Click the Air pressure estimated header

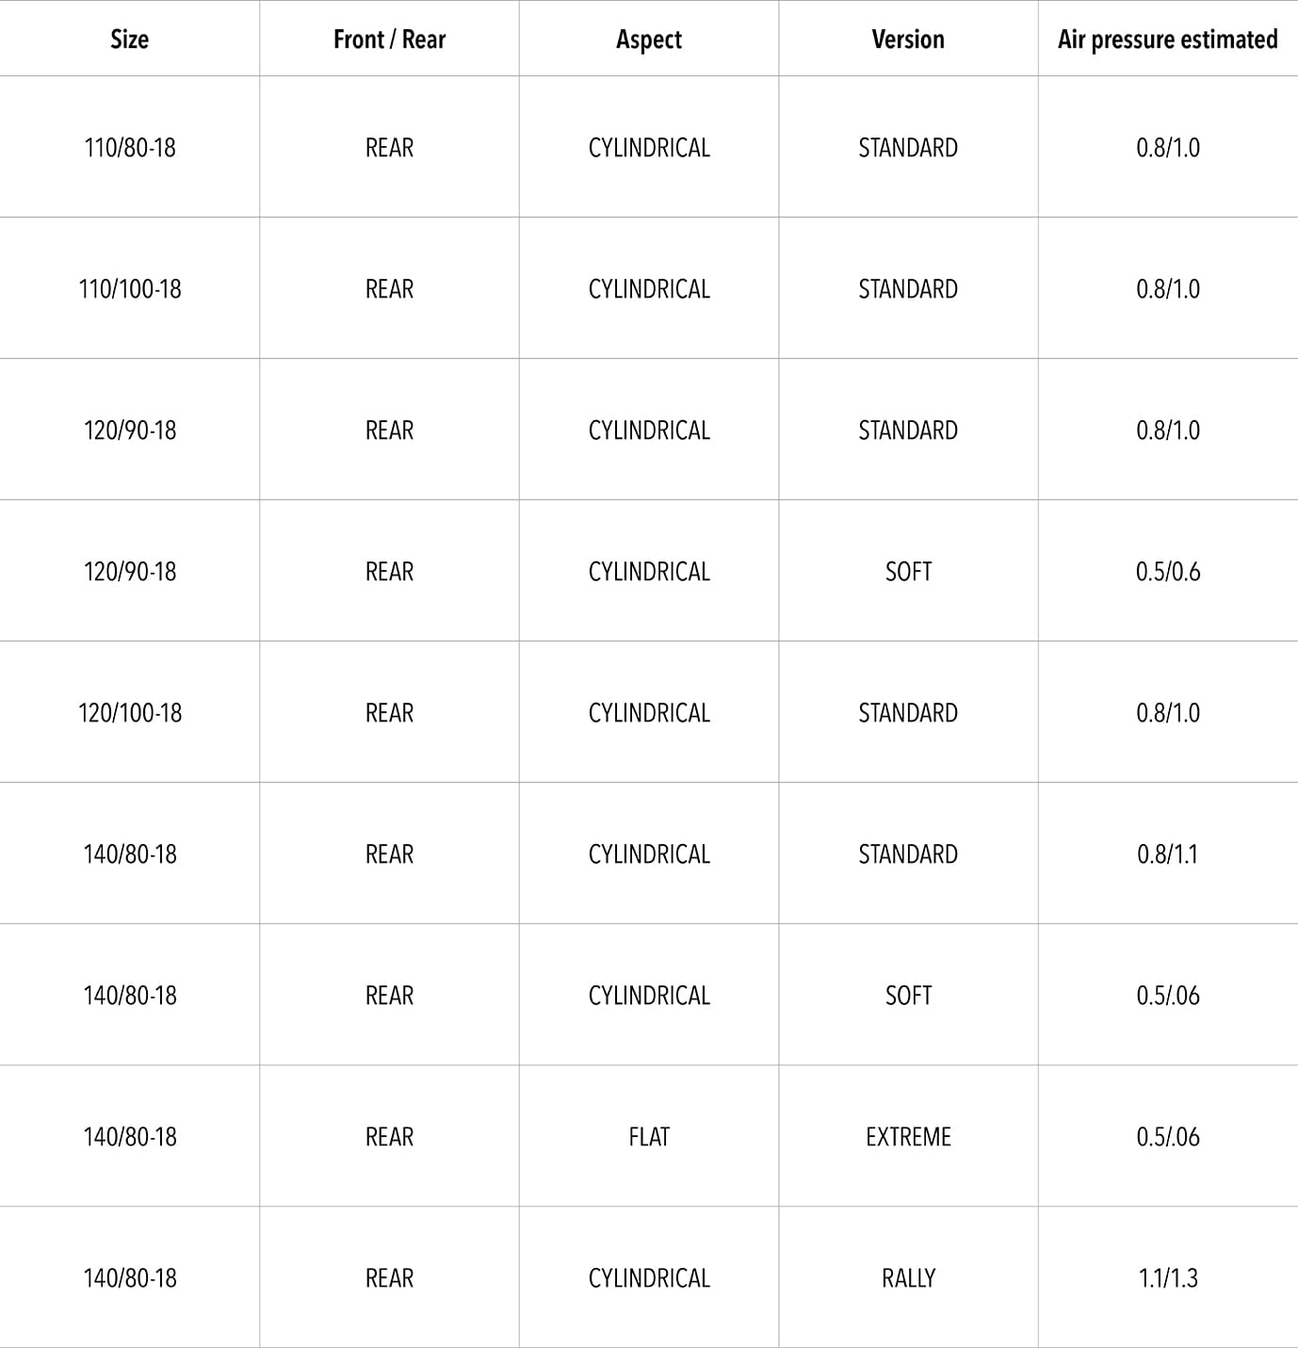point(1167,40)
